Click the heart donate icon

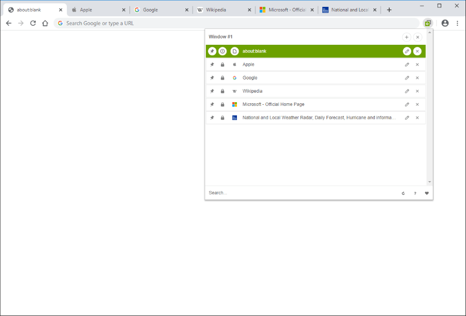[x=427, y=193]
